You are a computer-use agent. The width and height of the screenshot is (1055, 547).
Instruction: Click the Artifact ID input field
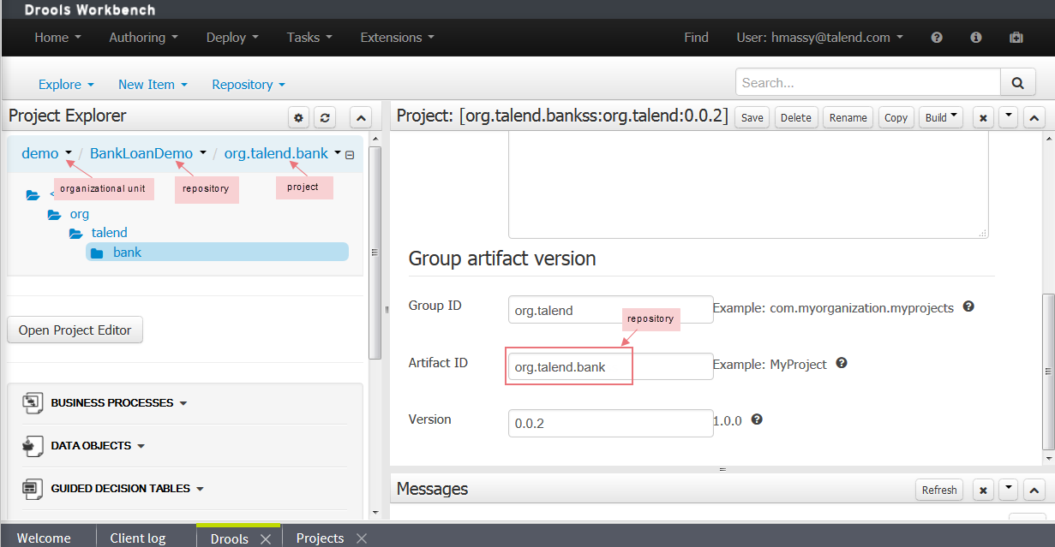(610, 366)
